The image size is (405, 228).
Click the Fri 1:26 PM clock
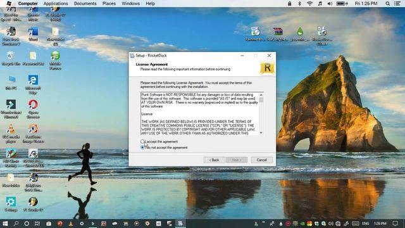[x=366, y=4]
